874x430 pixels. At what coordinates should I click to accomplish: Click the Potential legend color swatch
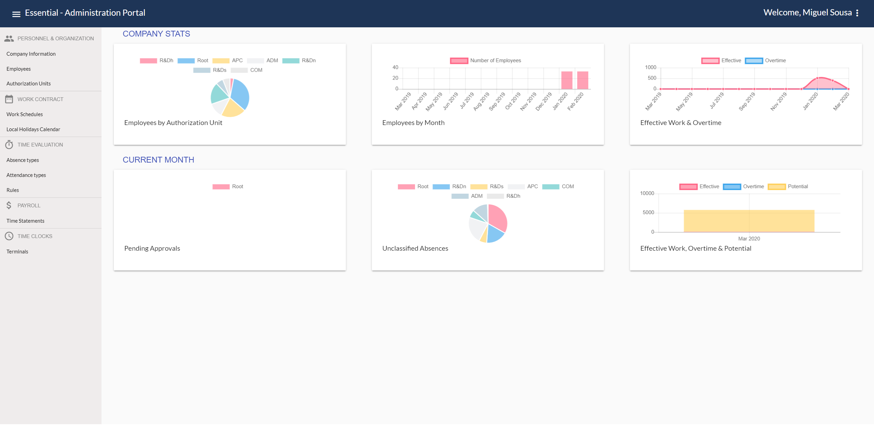(x=776, y=186)
